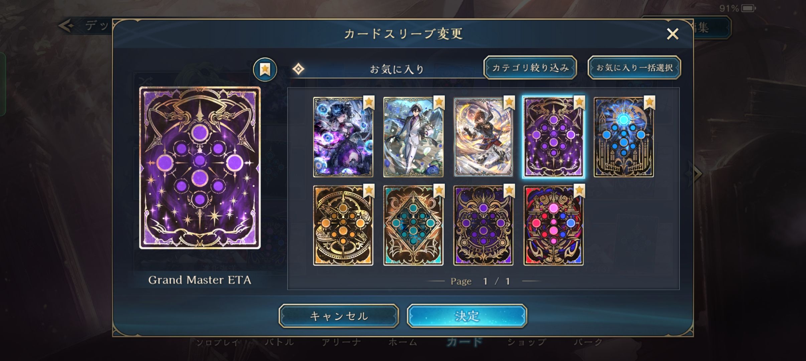806x361 pixels.
Task: Pick the red and pink orb sleeve
Action: tap(553, 226)
